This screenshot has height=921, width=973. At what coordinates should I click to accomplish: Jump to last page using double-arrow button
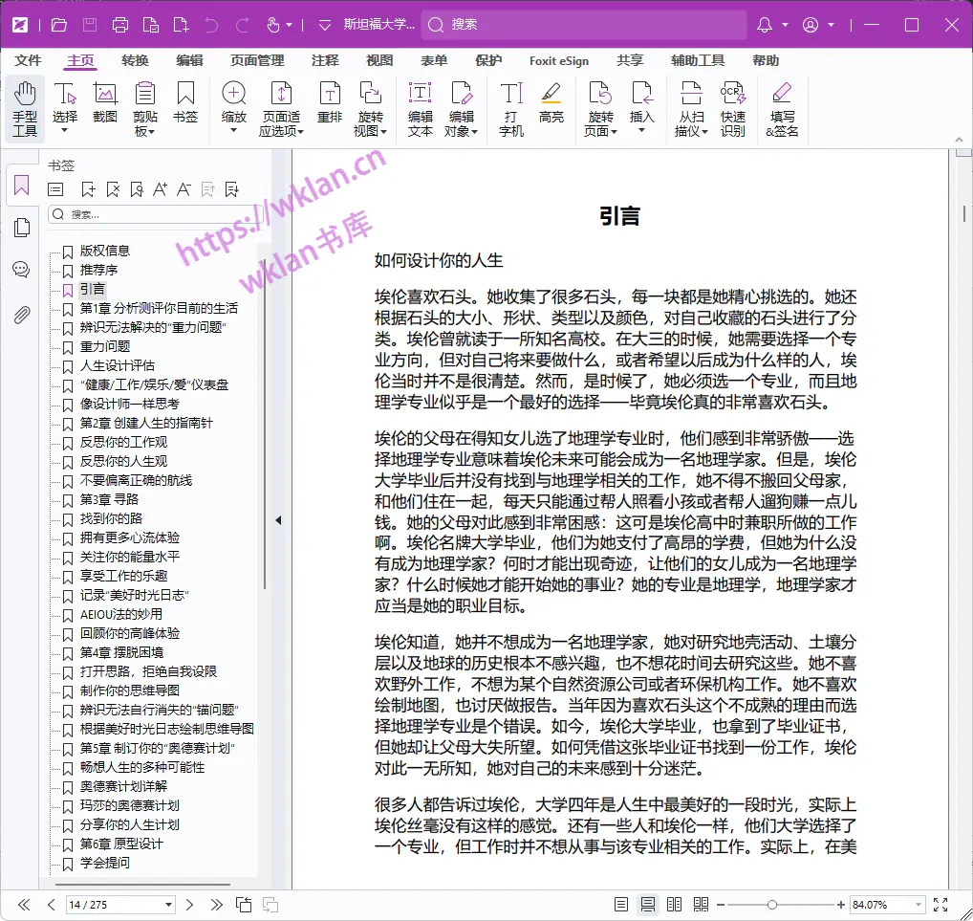[x=215, y=904]
